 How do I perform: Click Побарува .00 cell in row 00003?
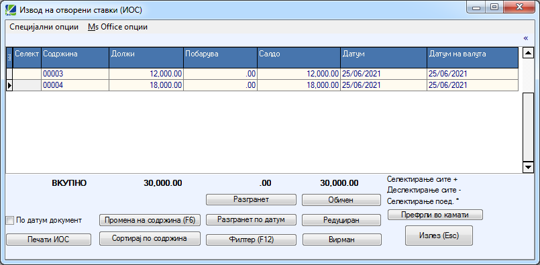[x=221, y=74]
